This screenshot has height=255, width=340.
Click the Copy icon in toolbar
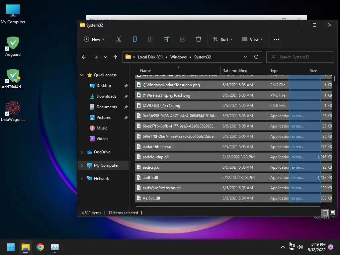(x=135, y=39)
